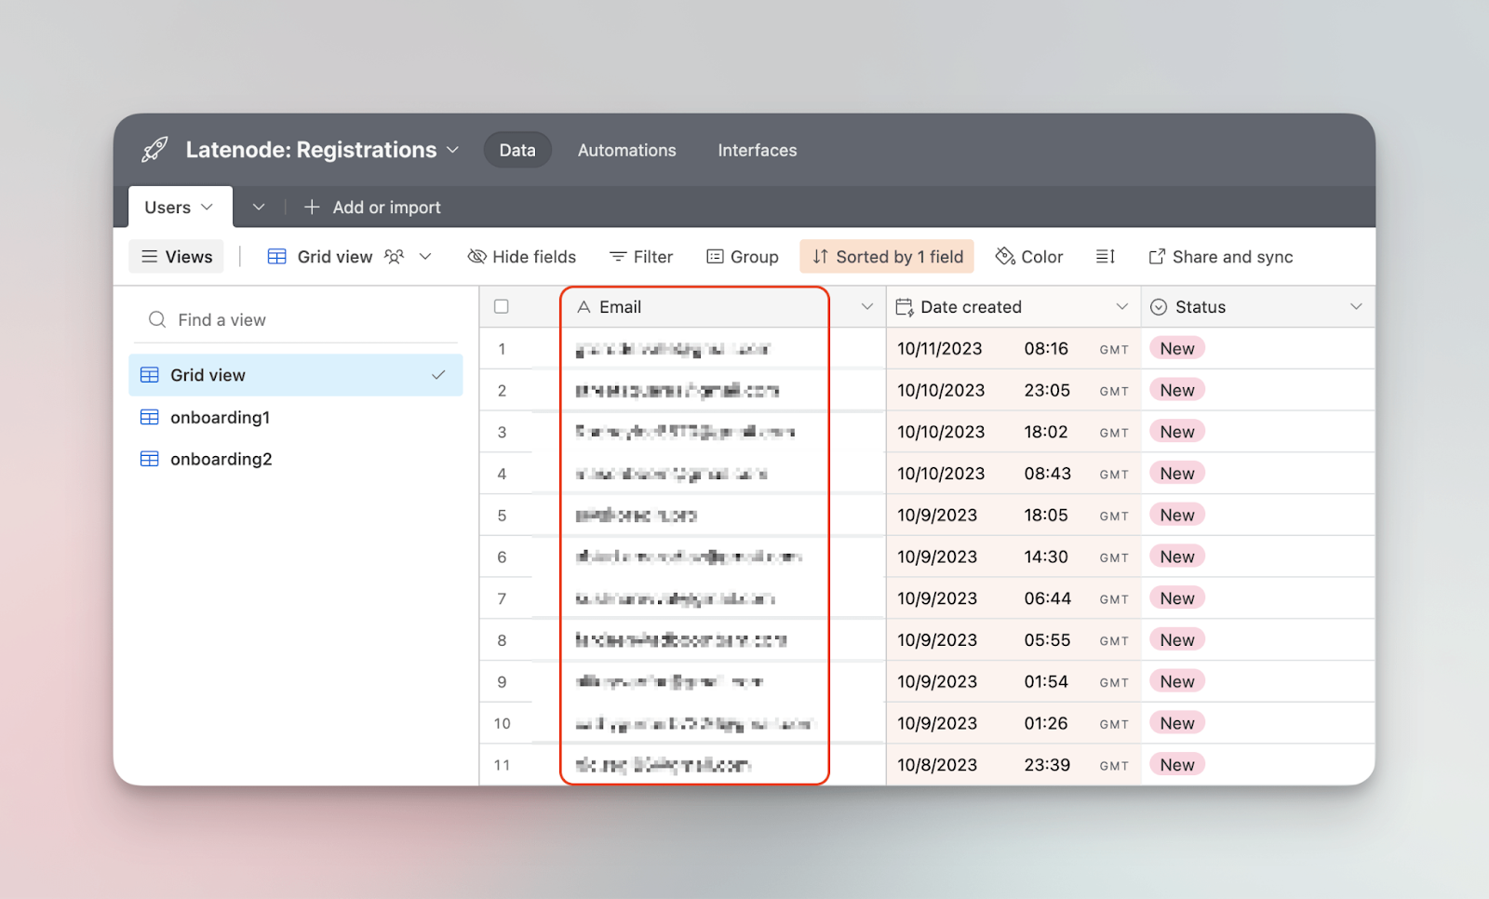Click row number 1
Viewport: 1489px width, 899px height.
click(x=502, y=349)
